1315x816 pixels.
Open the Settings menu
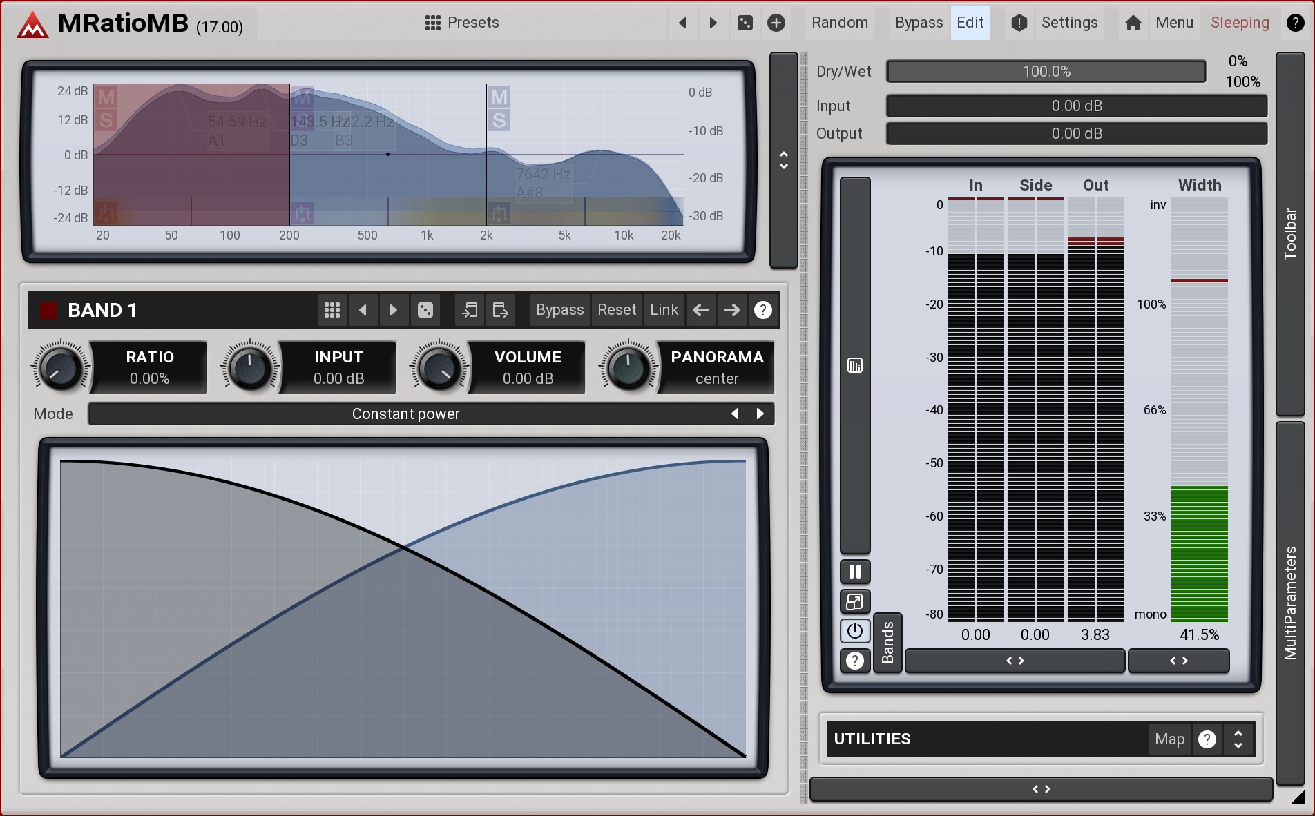pos(1068,23)
